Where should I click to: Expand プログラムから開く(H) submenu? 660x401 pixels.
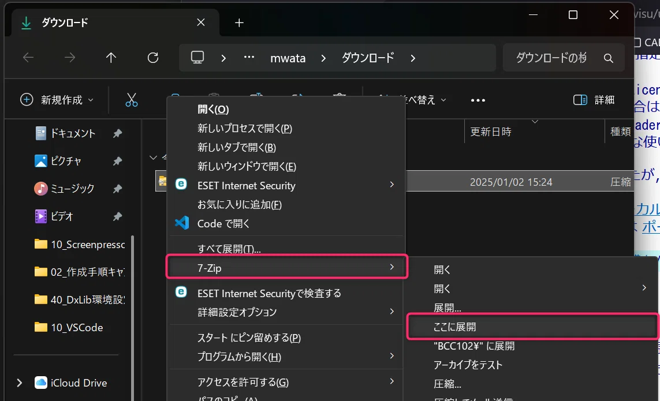pyautogui.click(x=392, y=356)
